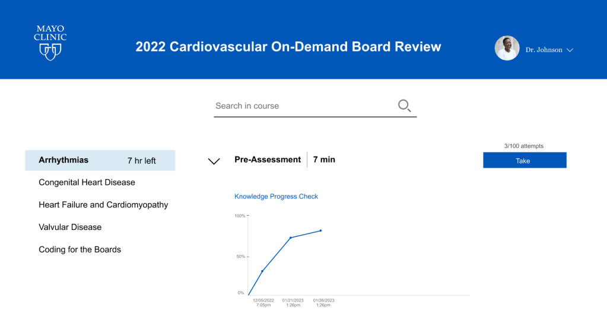Open Congenital Heart Disease module

point(87,183)
